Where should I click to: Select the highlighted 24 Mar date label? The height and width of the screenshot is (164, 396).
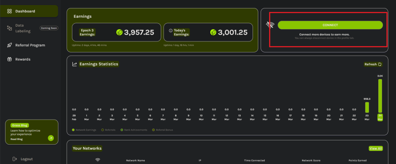380,118
